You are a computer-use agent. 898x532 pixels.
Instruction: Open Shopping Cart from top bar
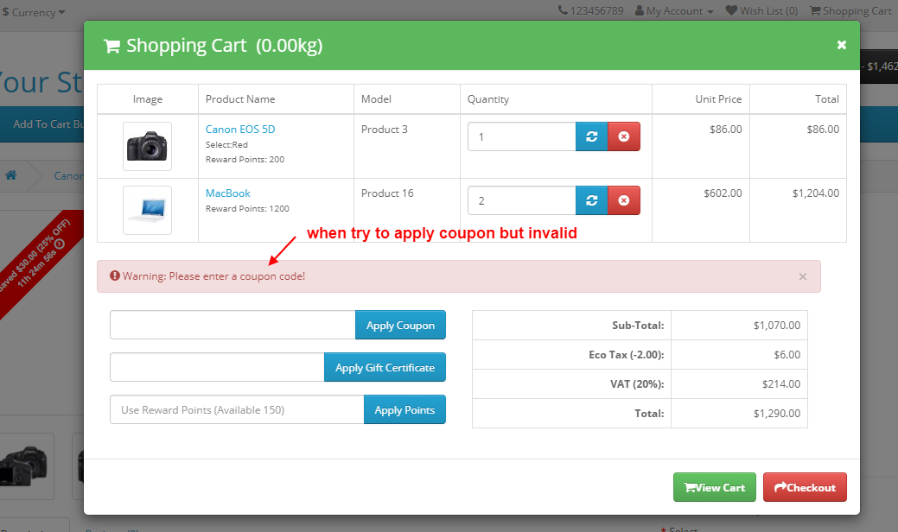[x=850, y=11]
